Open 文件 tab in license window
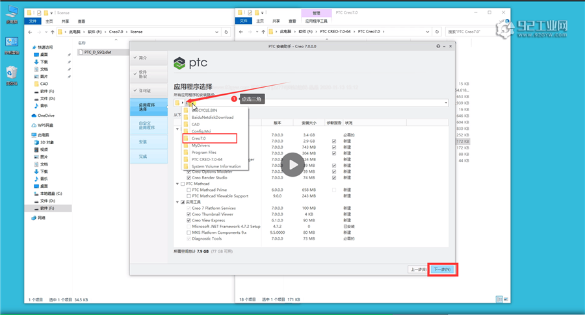 coord(33,21)
